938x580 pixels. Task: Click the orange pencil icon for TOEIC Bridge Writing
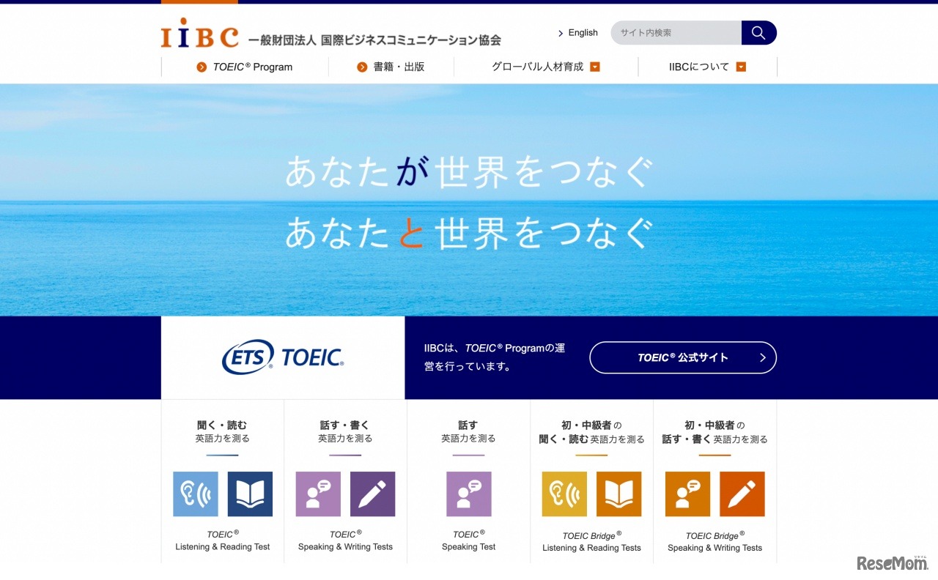(x=742, y=494)
